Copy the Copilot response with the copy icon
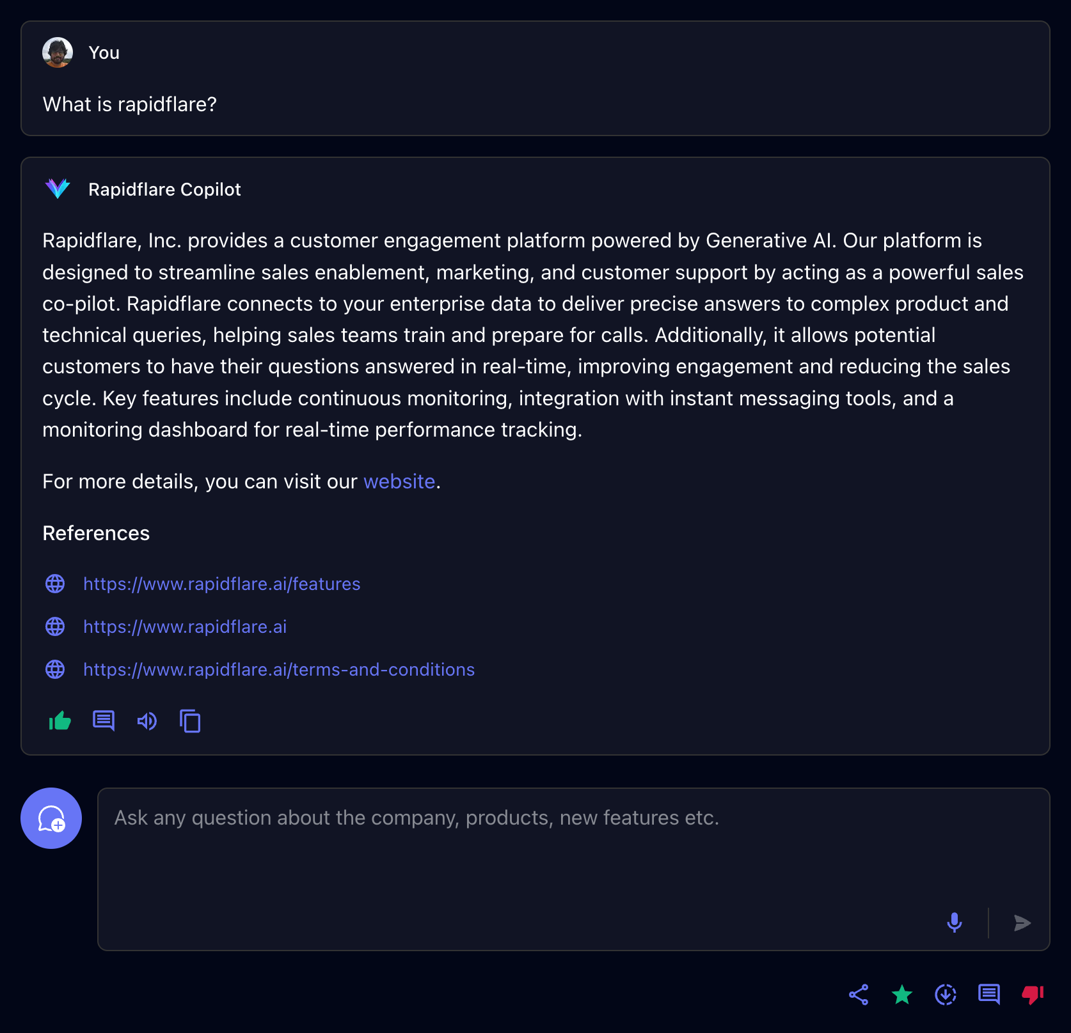 (x=190, y=721)
